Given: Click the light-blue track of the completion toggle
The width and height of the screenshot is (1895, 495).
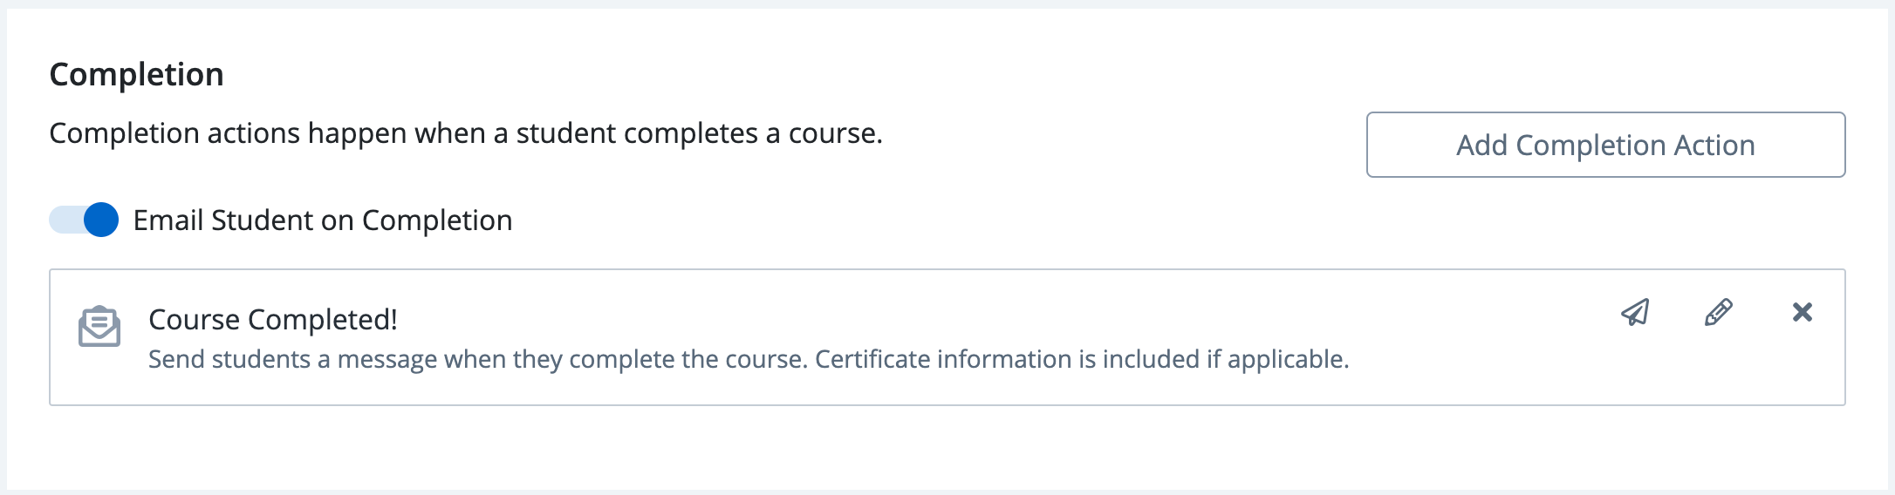Looking at the screenshot, I should 65,220.
